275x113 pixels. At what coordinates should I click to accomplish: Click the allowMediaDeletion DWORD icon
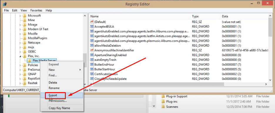[92, 45]
